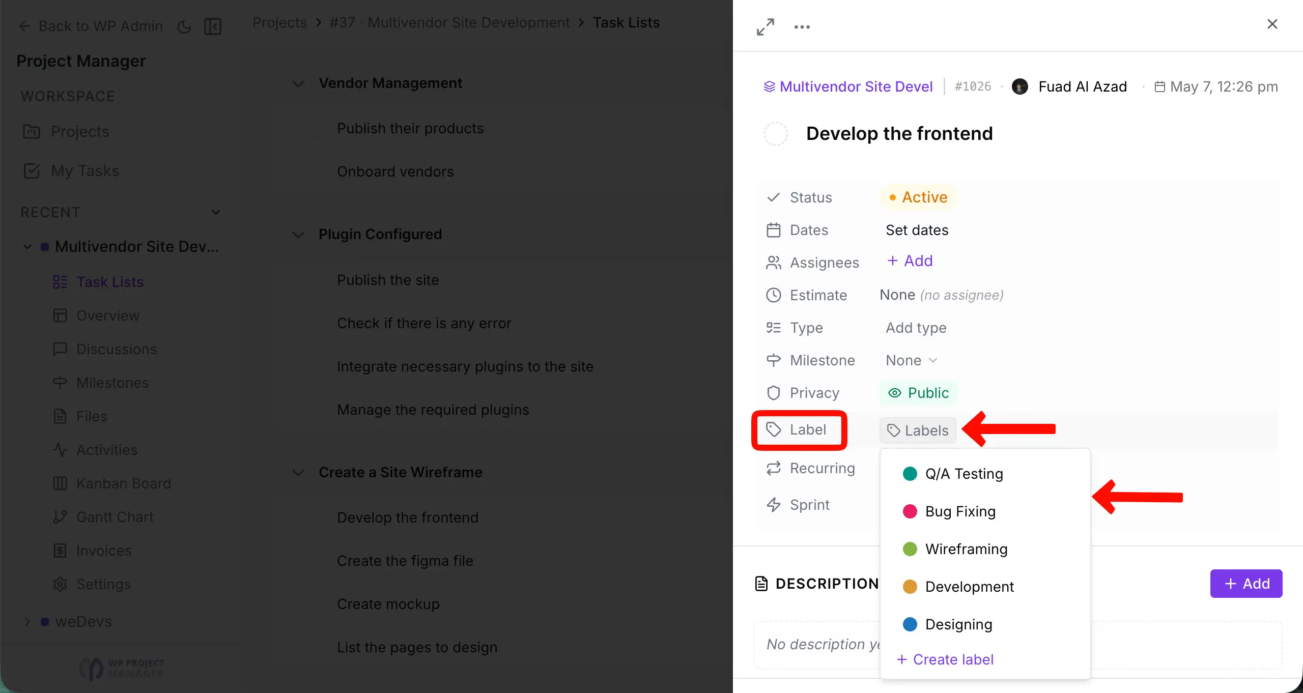The height and width of the screenshot is (693, 1303).
Task: Open project Settings sidebar item
Action: click(92, 584)
